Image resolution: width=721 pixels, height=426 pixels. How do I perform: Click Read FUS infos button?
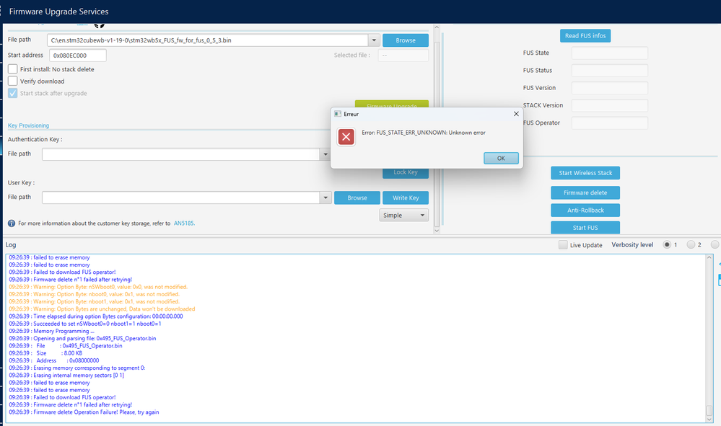click(x=585, y=36)
